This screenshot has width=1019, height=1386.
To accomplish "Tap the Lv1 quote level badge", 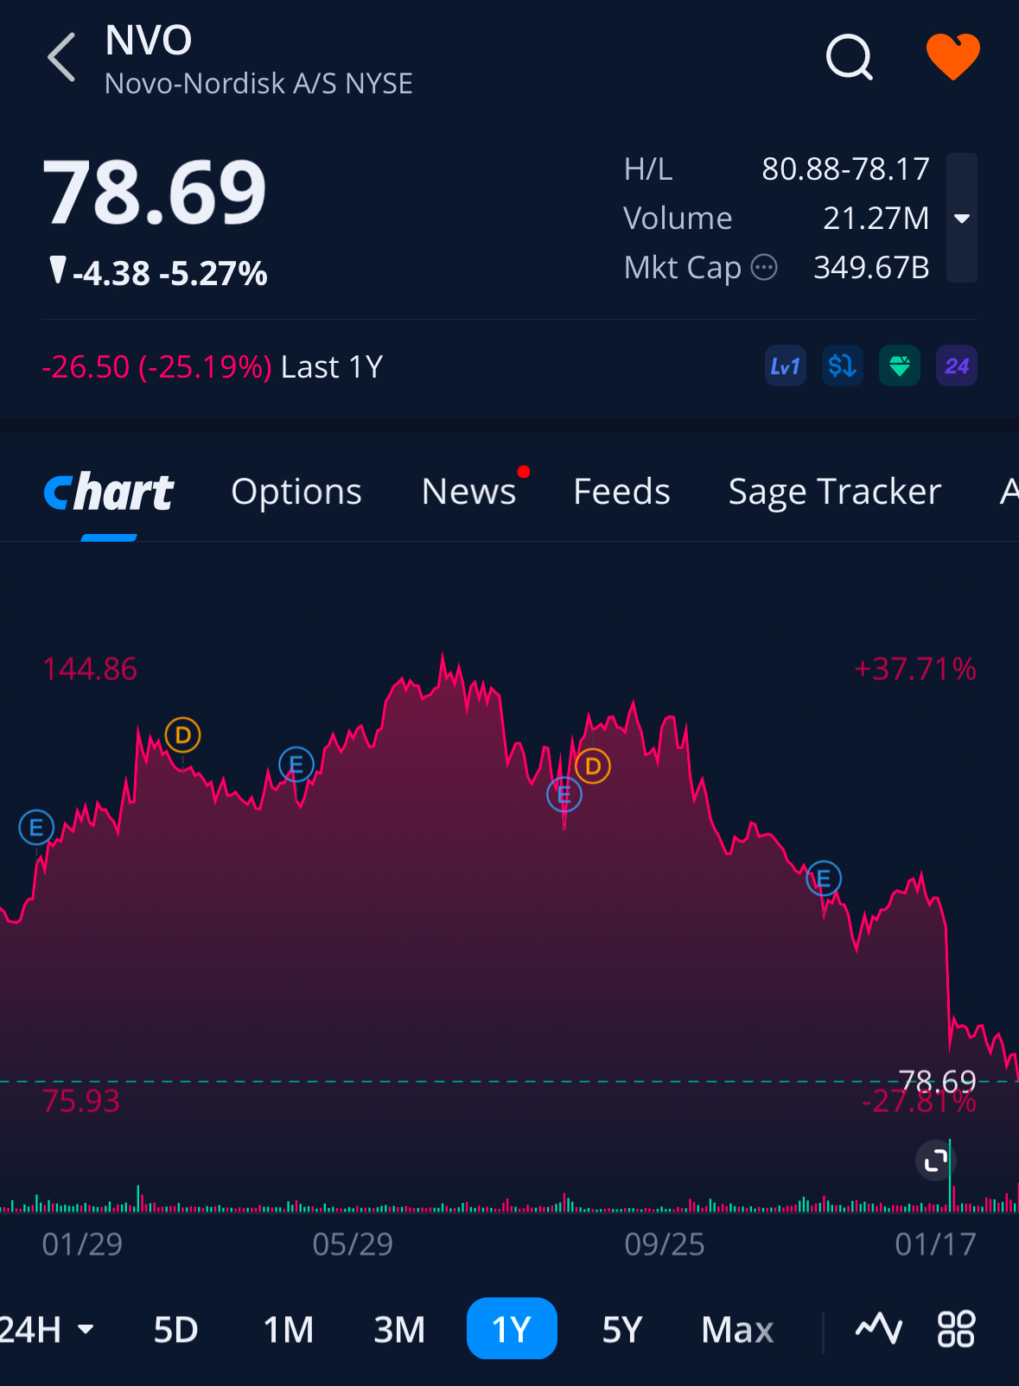I will click(786, 366).
